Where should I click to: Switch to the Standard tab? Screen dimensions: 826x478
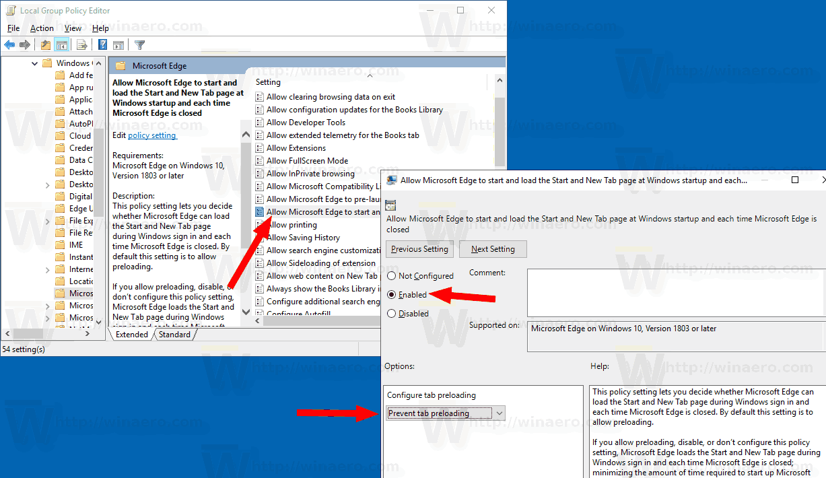174,335
